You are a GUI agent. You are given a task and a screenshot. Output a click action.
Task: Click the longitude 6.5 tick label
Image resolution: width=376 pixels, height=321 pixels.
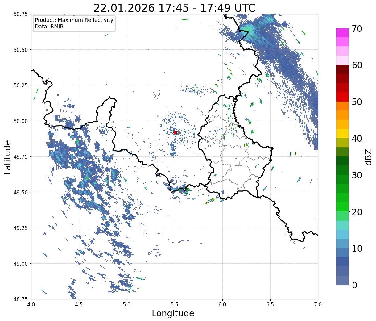[x=270, y=305]
